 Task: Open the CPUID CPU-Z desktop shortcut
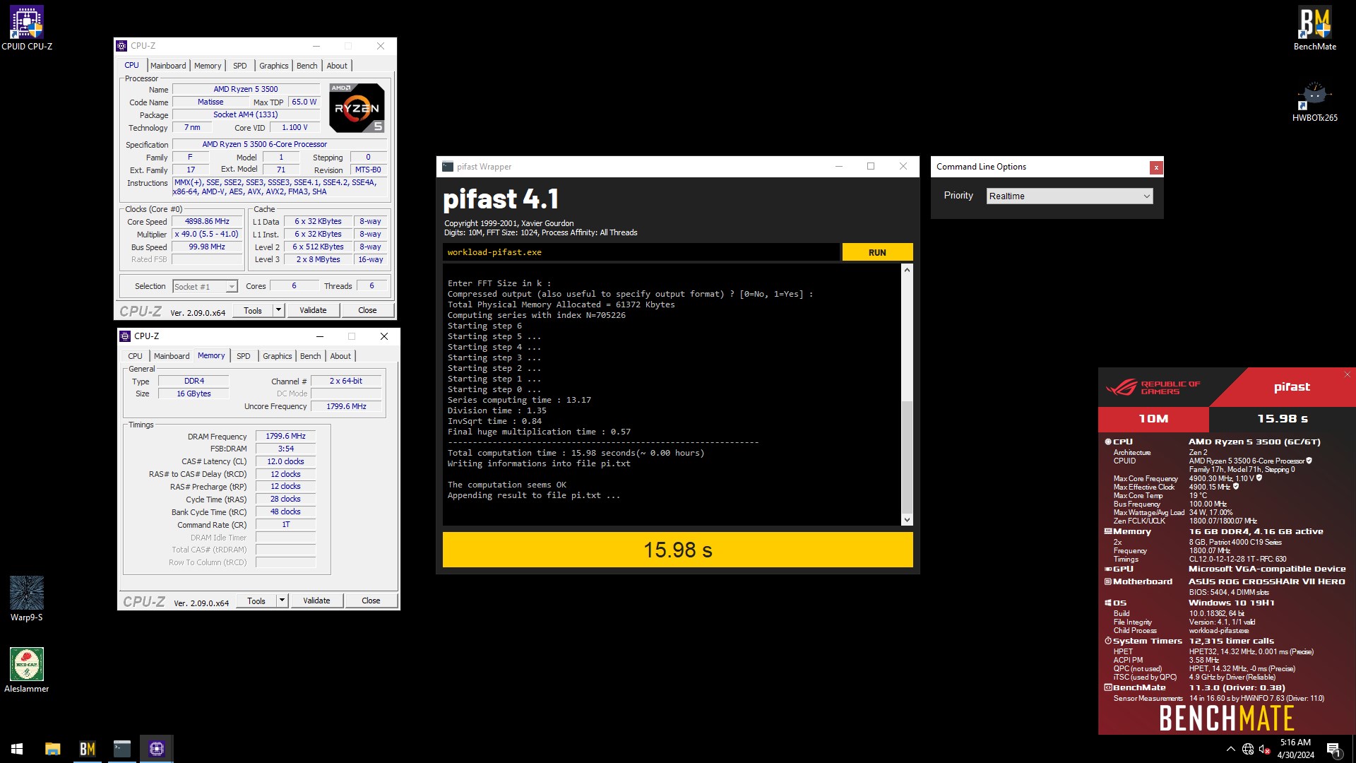(x=27, y=28)
